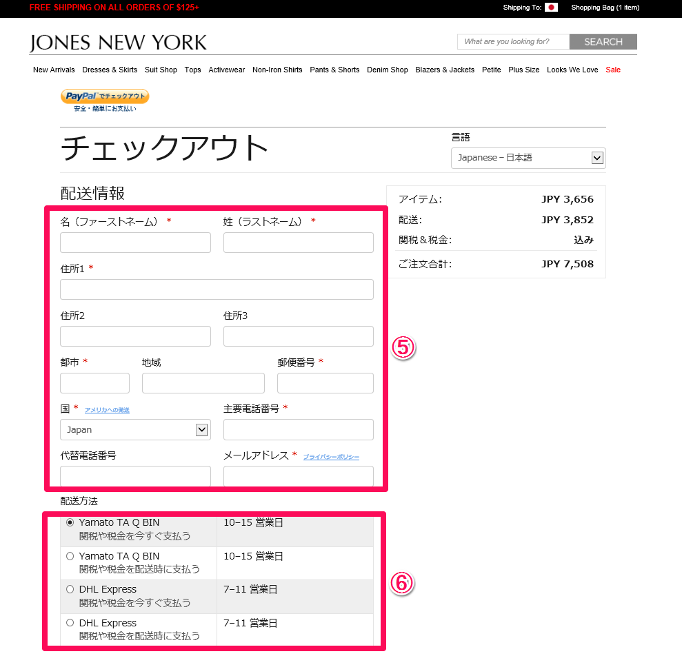Open Looks We Love menu

(572, 70)
